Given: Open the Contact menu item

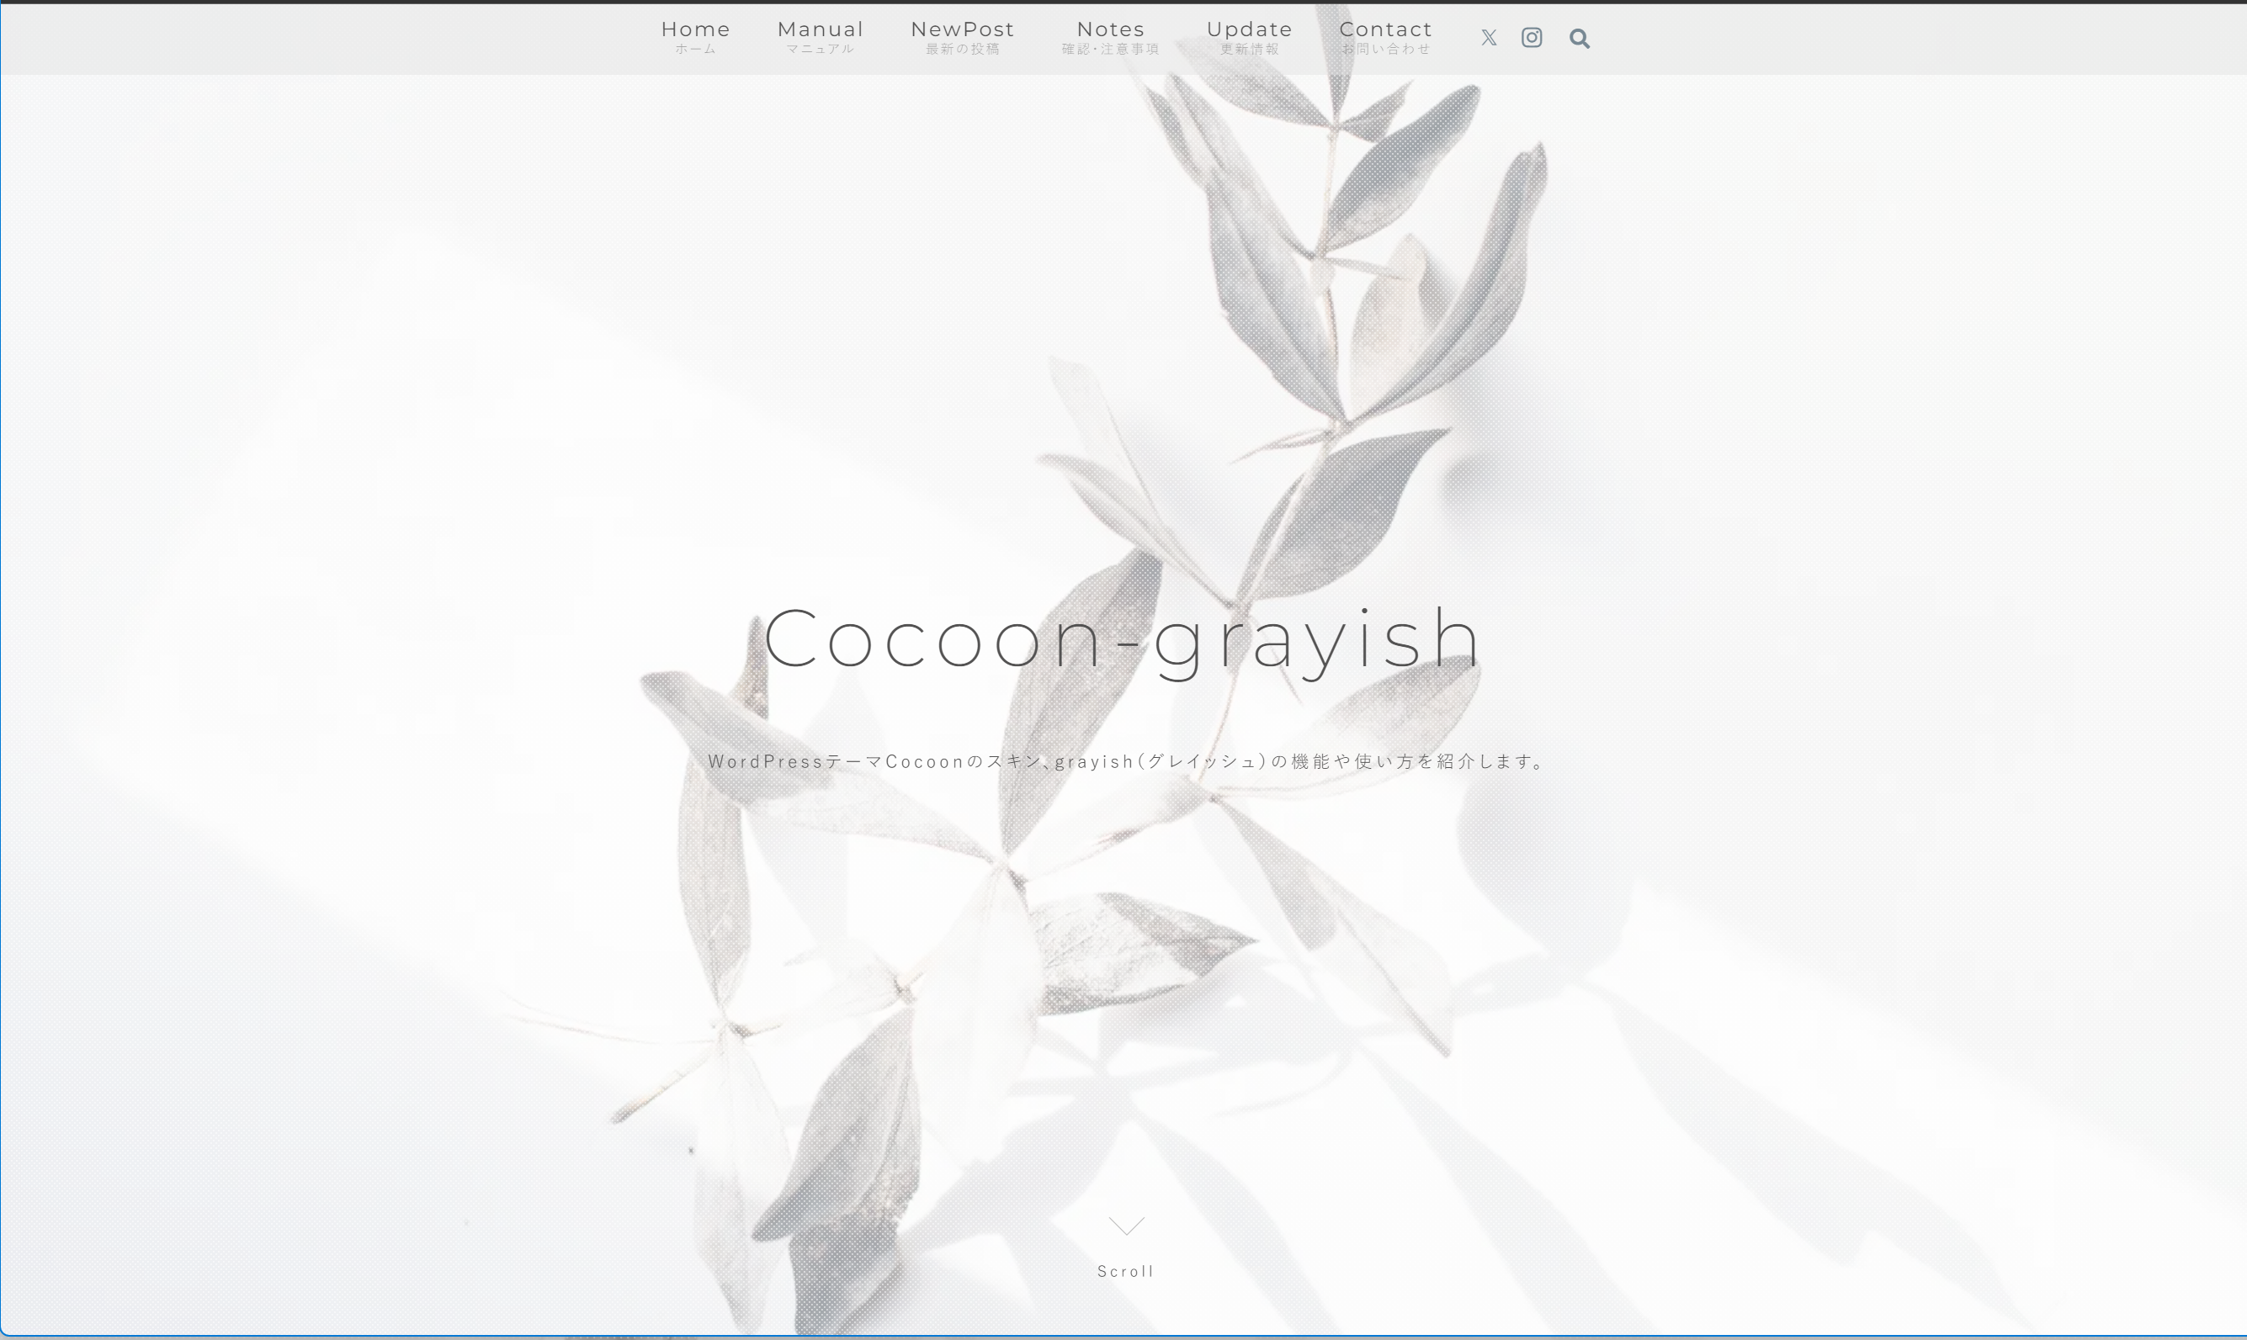Looking at the screenshot, I should (x=1385, y=29).
